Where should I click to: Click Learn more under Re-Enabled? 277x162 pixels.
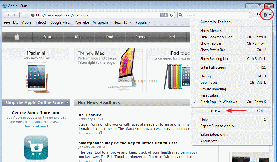coord(90,133)
